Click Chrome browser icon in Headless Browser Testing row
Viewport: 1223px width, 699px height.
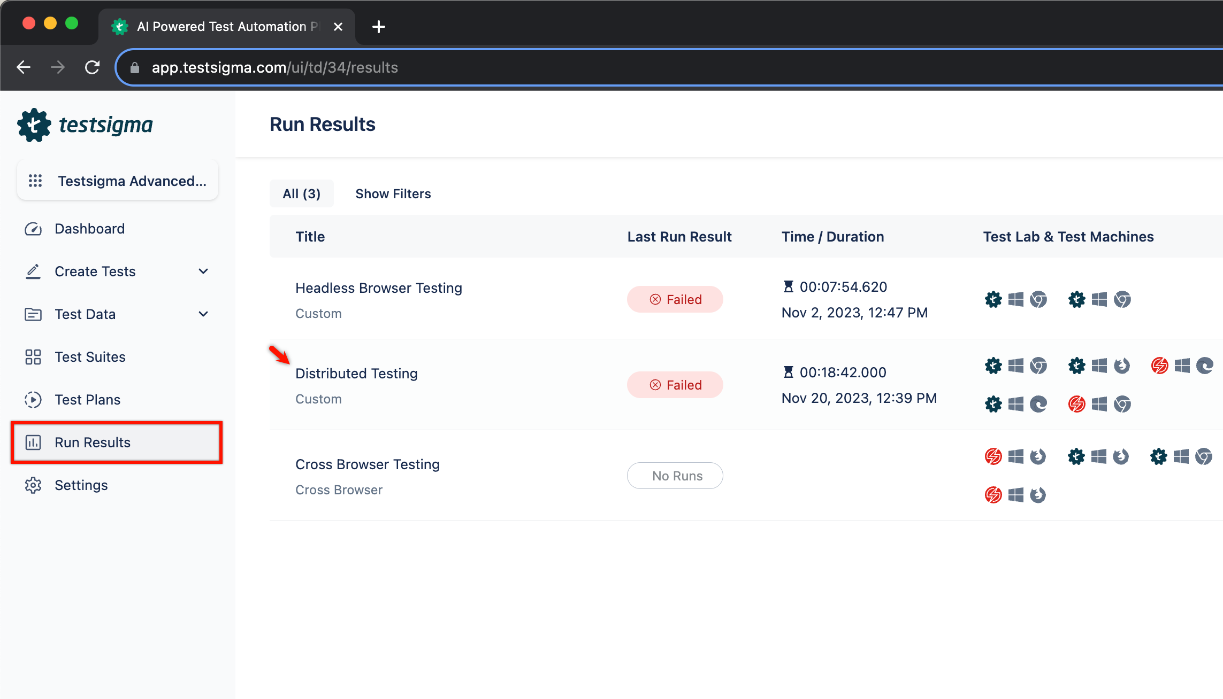1039,300
